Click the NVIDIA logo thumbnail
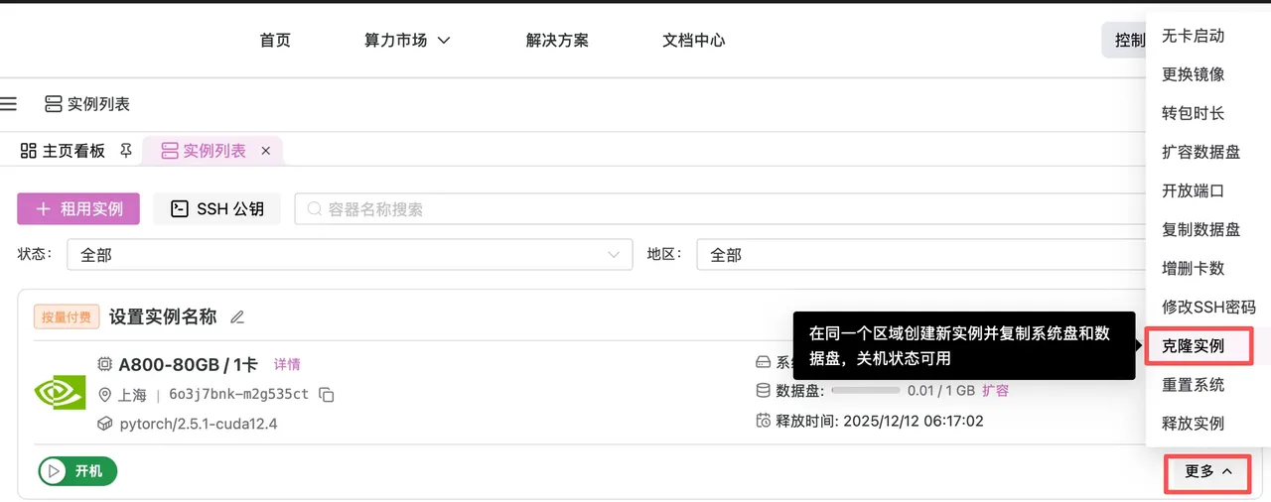1271x502 pixels. (x=61, y=393)
